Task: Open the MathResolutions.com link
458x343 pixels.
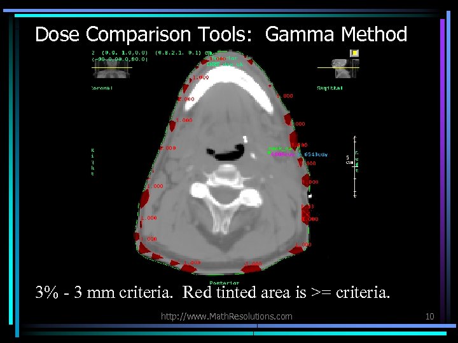Action: coord(226,316)
